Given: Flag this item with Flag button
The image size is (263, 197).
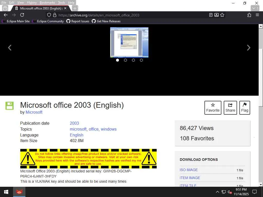Looking at the screenshot, I should pos(245,108).
